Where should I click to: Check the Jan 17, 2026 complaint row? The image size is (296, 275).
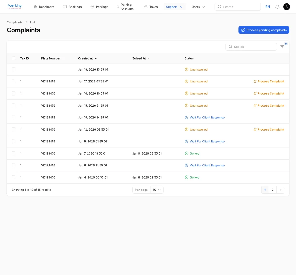(x=14, y=81)
